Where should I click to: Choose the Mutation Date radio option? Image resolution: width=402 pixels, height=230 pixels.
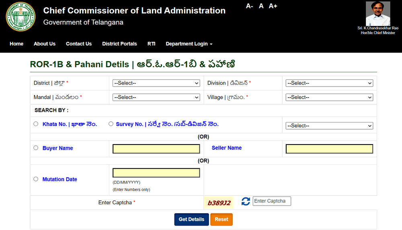pos(36,179)
